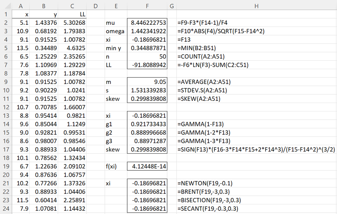Select the min y value 0.344887871

[x=147, y=48]
